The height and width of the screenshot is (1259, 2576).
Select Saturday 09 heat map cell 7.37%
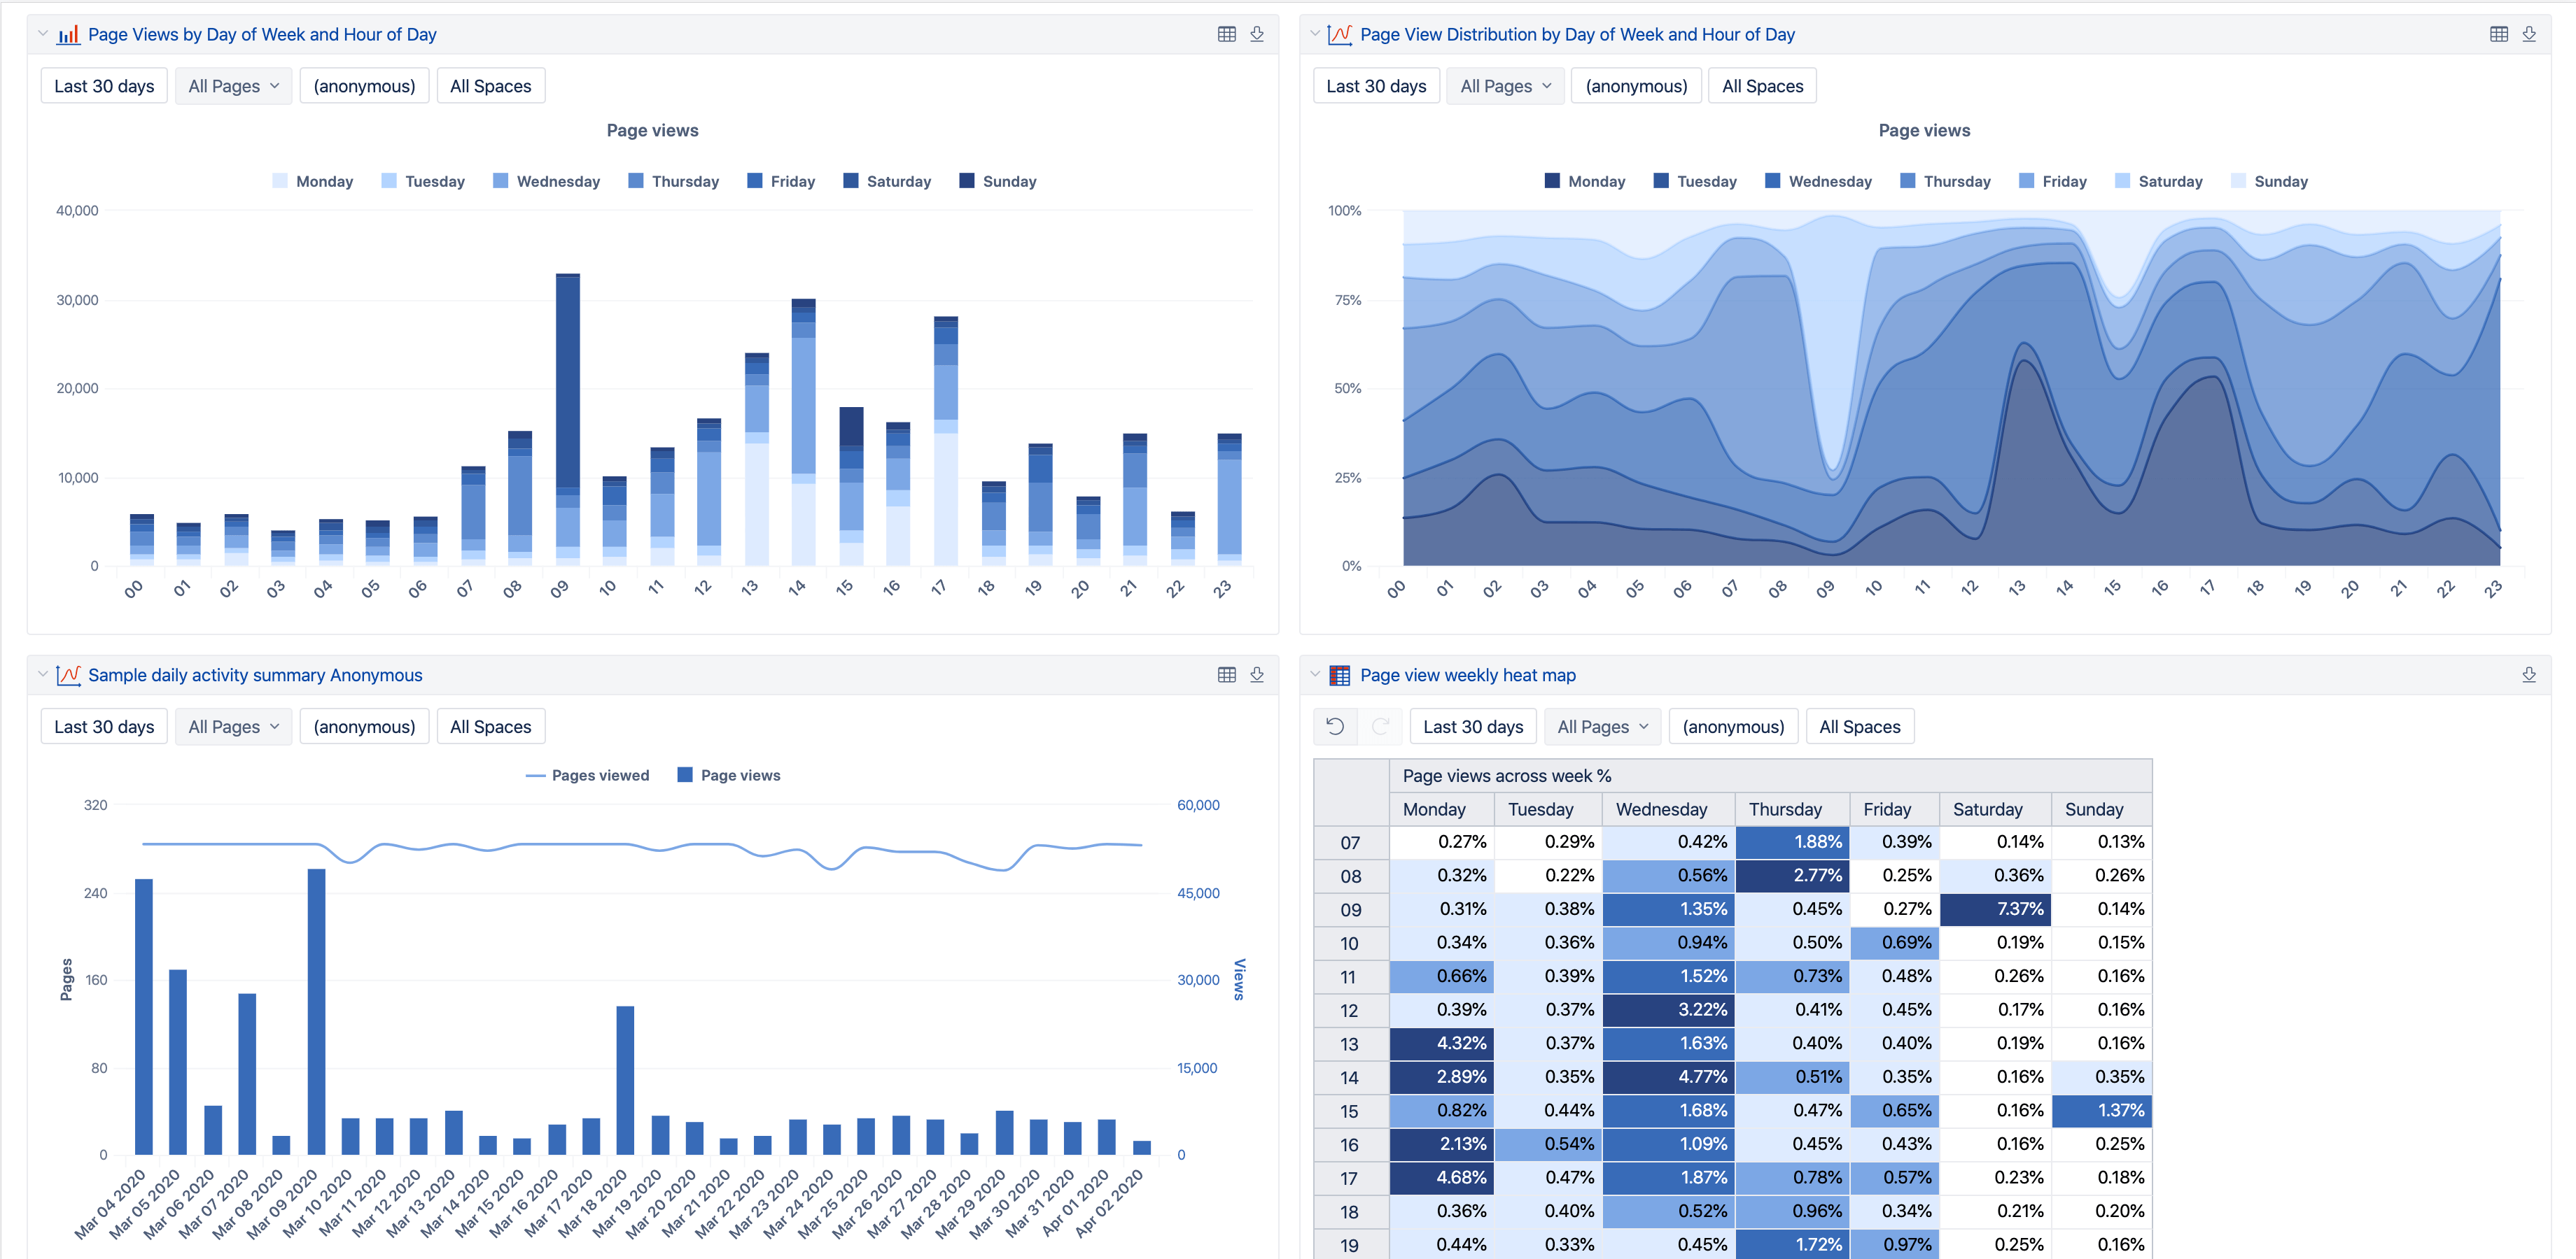(x=1994, y=909)
